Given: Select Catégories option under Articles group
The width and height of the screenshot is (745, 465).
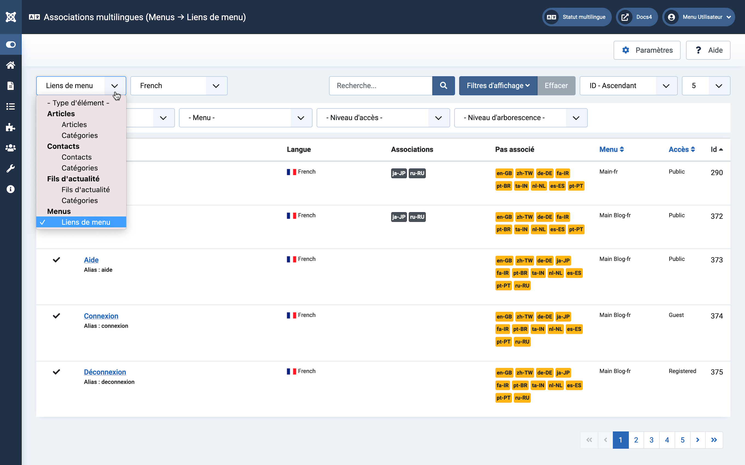Looking at the screenshot, I should coord(81,135).
